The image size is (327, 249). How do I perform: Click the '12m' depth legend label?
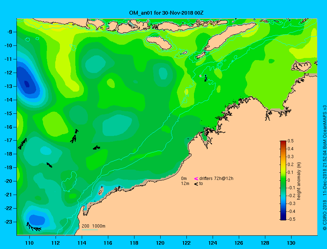pyautogui.click(x=185, y=184)
